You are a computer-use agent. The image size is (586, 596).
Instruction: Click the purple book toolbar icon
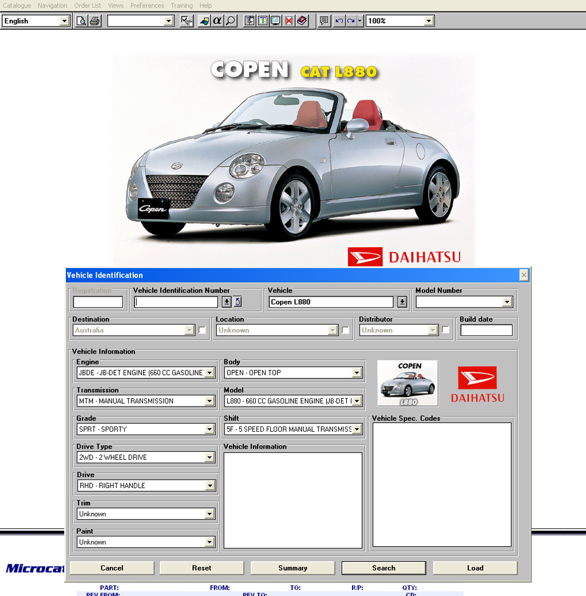coord(302,21)
